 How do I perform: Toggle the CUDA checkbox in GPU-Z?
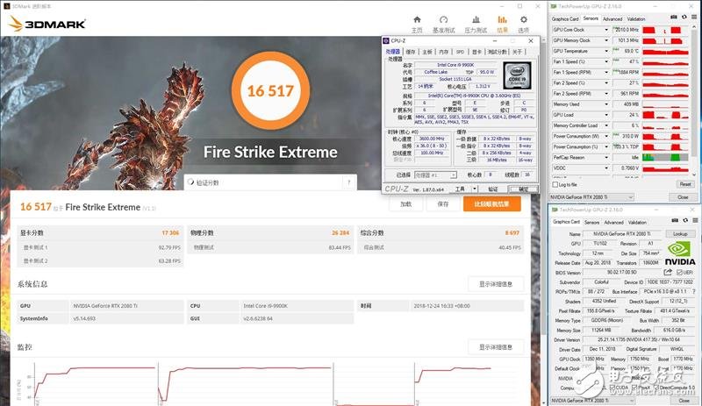(x=612, y=388)
